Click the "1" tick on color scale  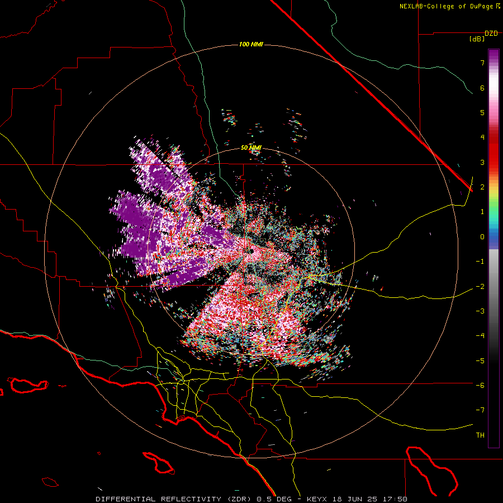[x=482, y=212]
